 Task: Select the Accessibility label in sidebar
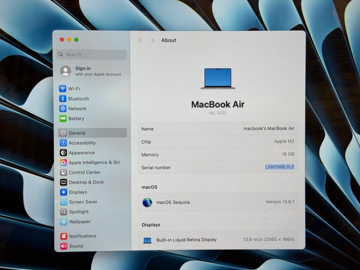click(x=82, y=143)
